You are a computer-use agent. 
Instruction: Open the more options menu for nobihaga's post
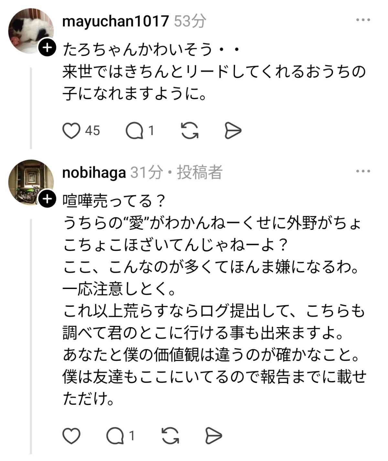363,171
